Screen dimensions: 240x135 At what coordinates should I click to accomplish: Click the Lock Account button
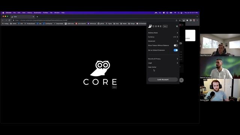pyautogui.click(x=163, y=79)
